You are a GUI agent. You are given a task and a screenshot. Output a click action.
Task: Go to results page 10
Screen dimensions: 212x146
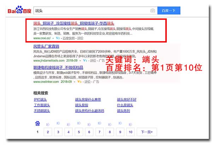[130, 132]
